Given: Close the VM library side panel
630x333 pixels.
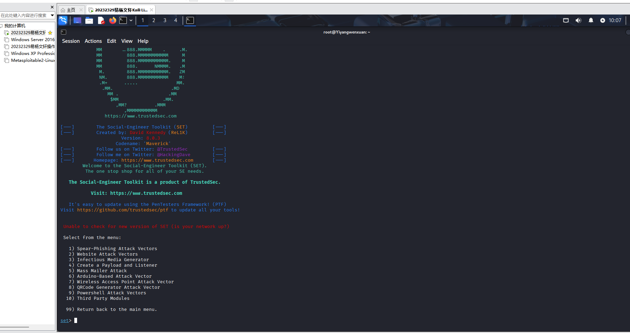Looking at the screenshot, I should [52, 7].
